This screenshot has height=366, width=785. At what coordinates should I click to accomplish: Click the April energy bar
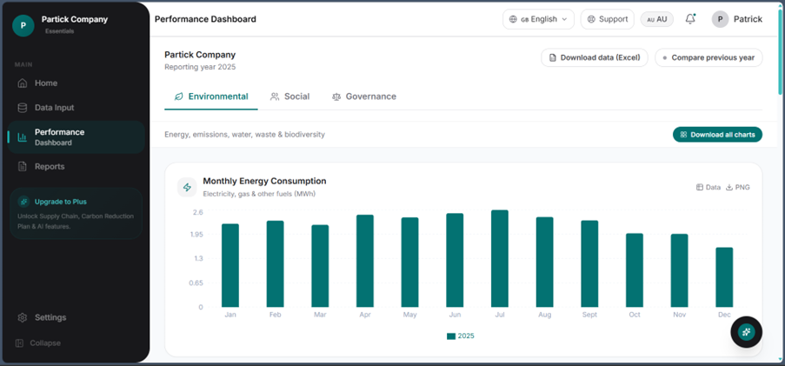[365, 261]
